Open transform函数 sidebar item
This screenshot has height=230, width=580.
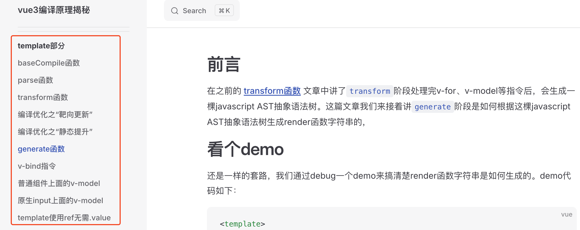pos(43,98)
